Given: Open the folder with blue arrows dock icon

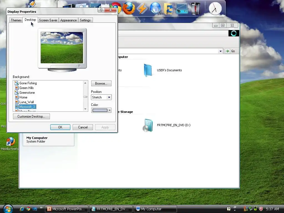Looking at the screenshot, I should point(168,9).
